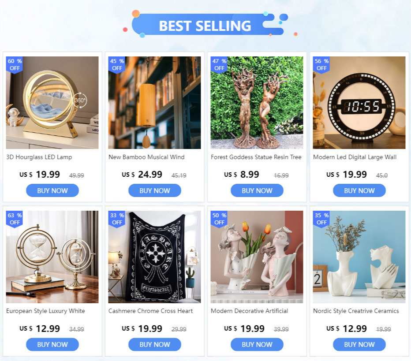Open the Modern Decorative Artificial product title
Viewport: 411px width, 361px height.
pyautogui.click(x=249, y=311)
